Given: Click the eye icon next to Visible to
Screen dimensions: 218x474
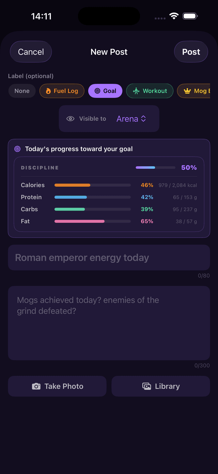Looking at the screenshot, I should point(70,119).
